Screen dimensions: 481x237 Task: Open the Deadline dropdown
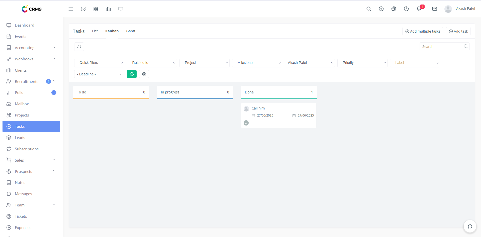pos(99,74)
